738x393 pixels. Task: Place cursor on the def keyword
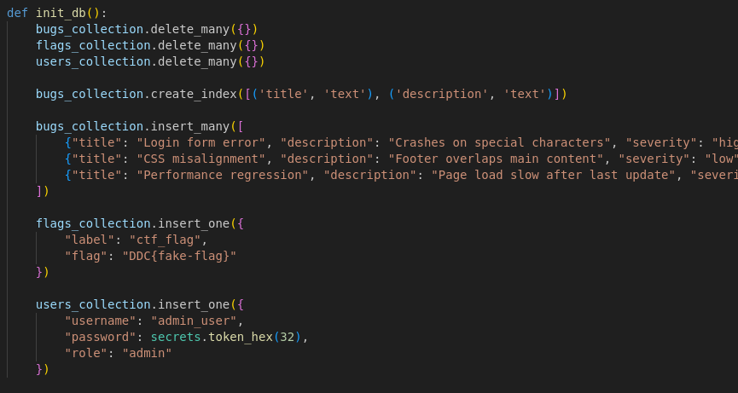pyautogui.click(x=17, y=13)
